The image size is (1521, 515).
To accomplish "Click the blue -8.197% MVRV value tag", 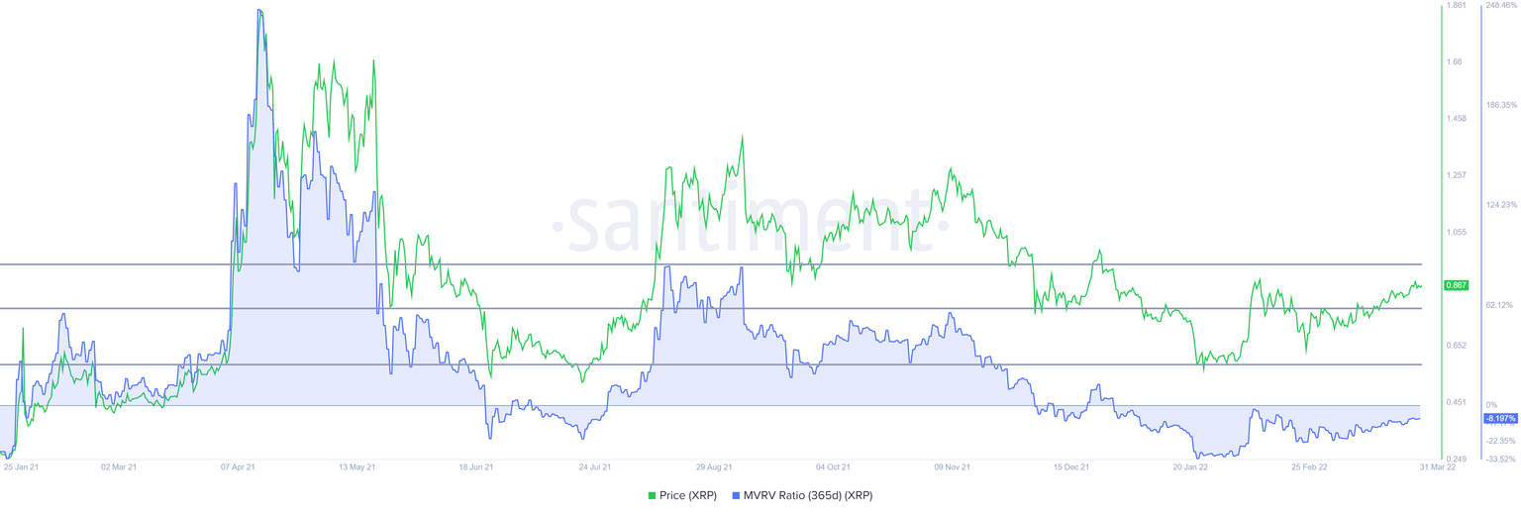I will [x=1499, y=419].
